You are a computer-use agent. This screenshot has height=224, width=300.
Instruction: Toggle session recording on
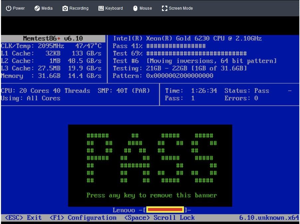point(75,8)
